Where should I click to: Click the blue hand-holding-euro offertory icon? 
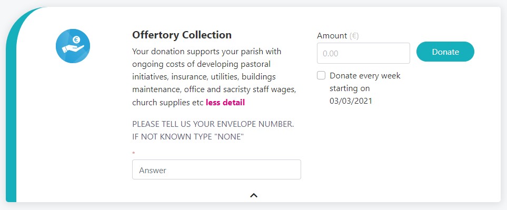click(73, 46)
